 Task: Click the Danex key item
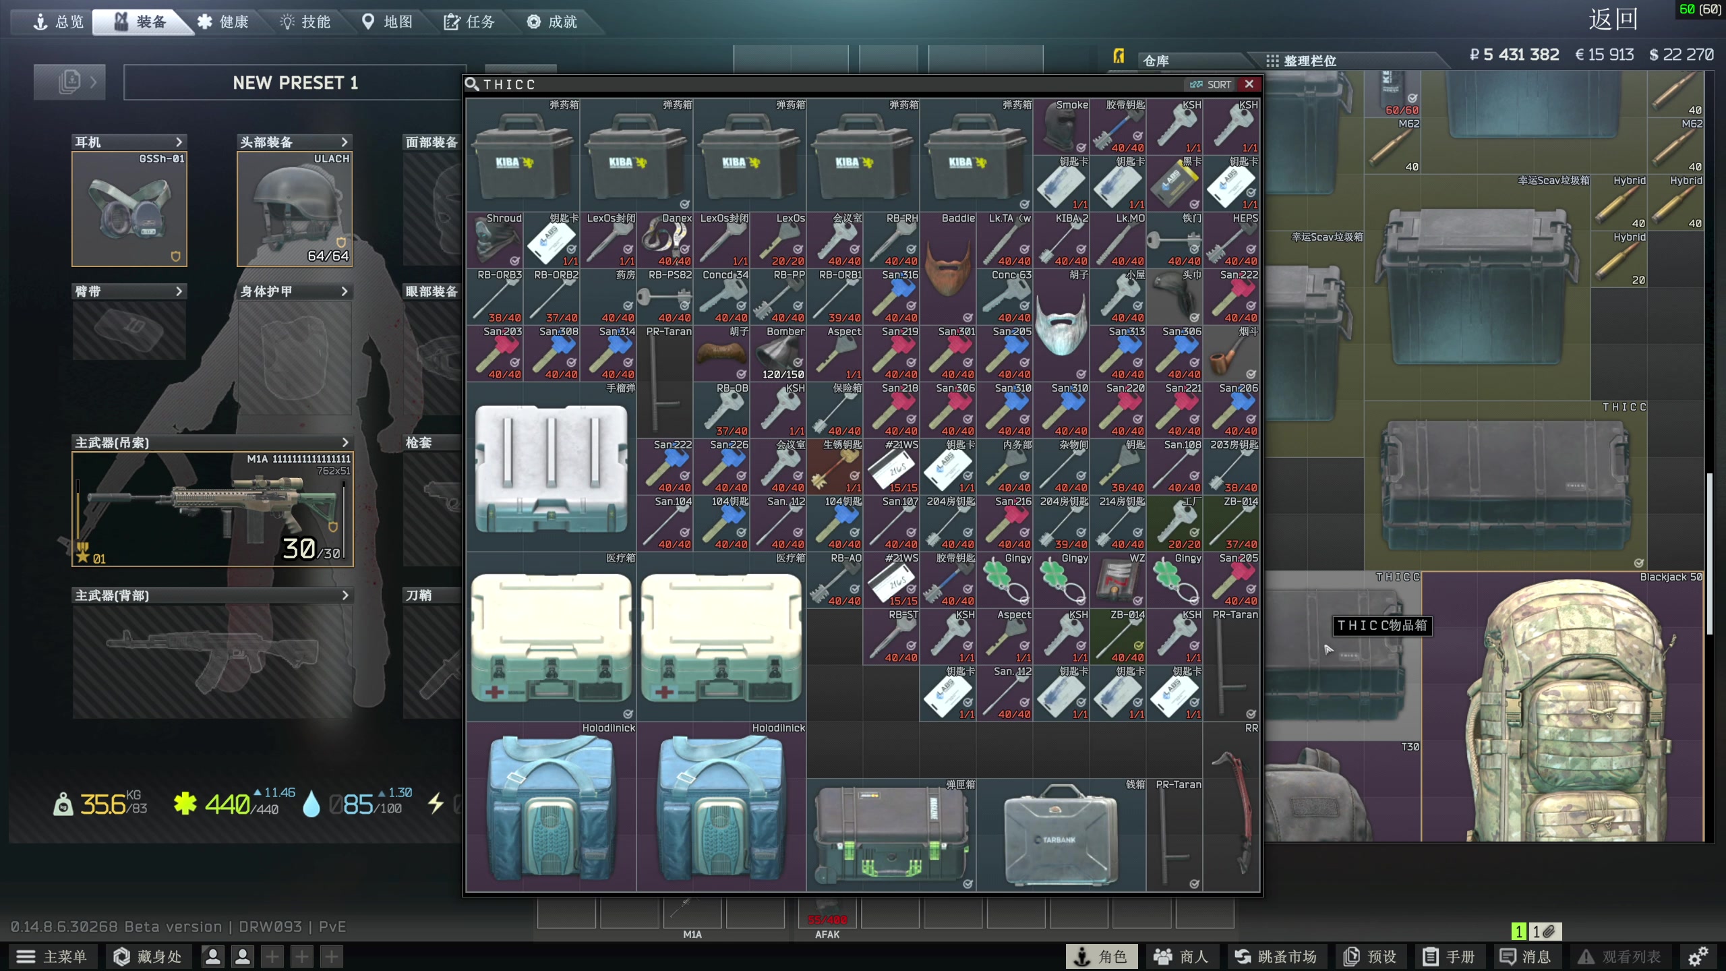(x=665, y=240)
